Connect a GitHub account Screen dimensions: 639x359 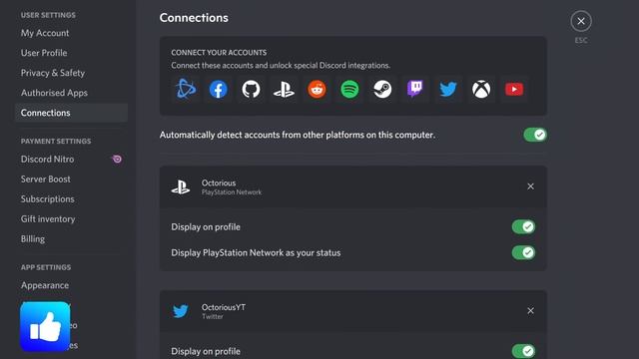click(x=251, y=89)
